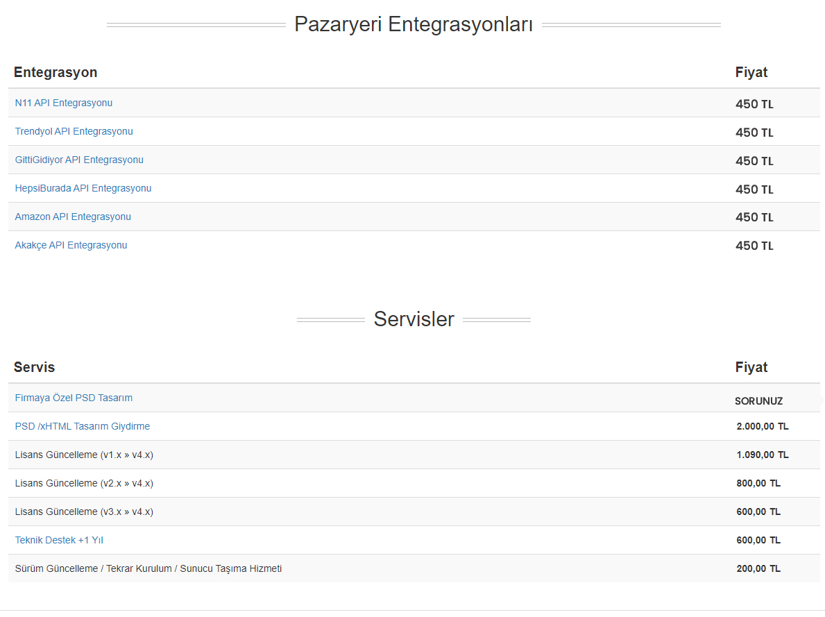Open the HepsiBurada API Entegrasyonu link
Screen dimensions: 825x617
83,189
